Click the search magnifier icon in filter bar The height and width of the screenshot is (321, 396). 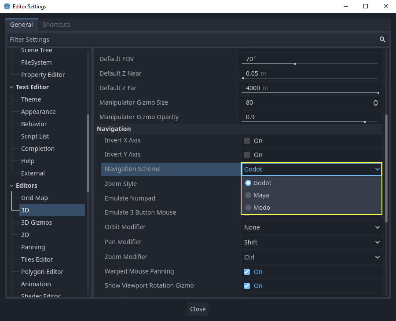click(382, 40)
